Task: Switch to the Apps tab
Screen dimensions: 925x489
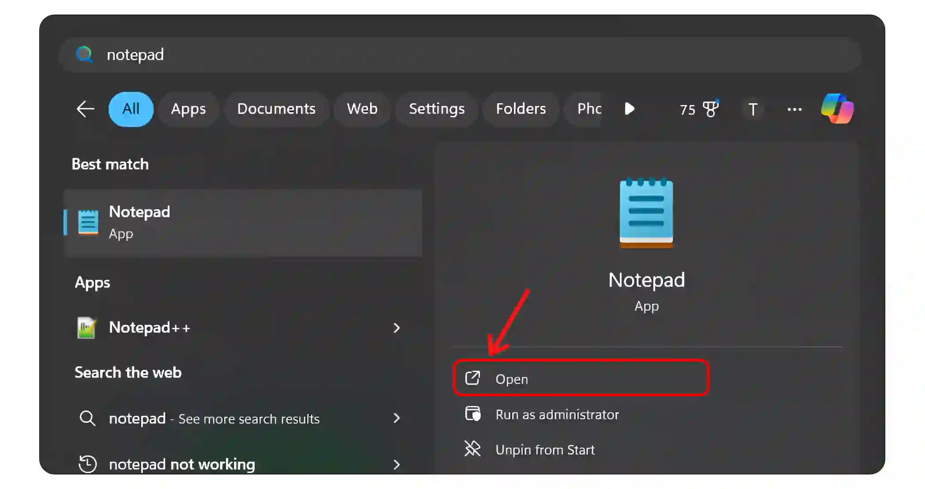Action: [x=188, y=109]
